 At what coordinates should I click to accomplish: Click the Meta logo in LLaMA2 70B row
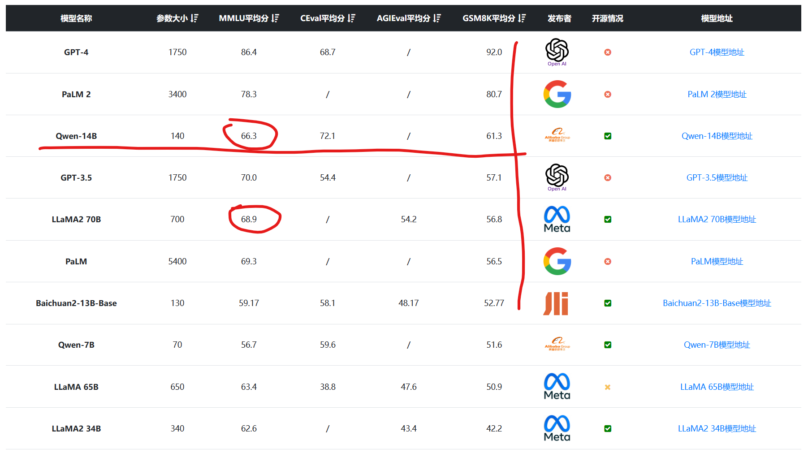557,219
